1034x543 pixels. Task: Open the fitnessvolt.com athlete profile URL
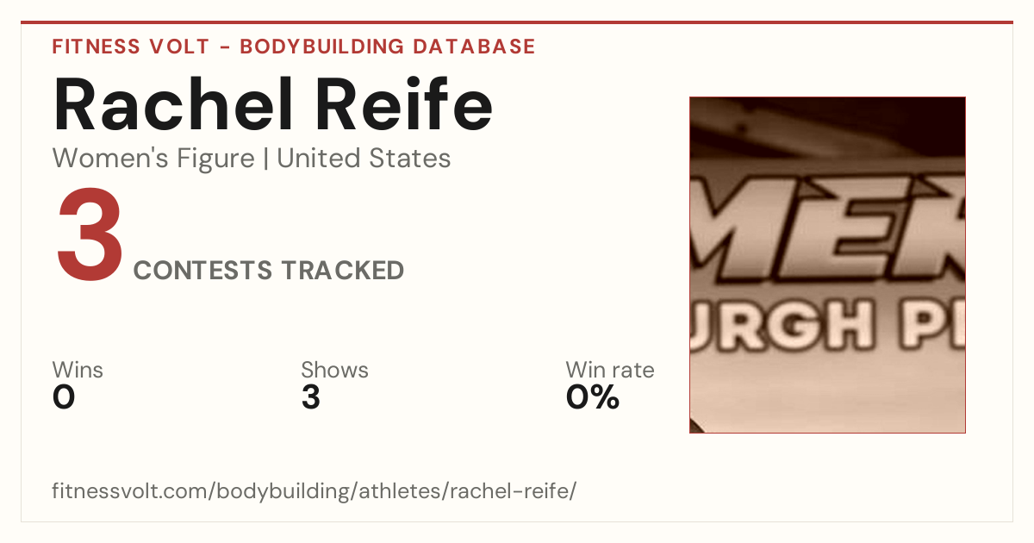315,492
